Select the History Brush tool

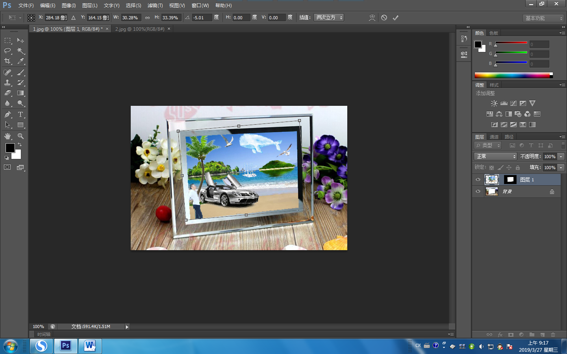[20, 83]
